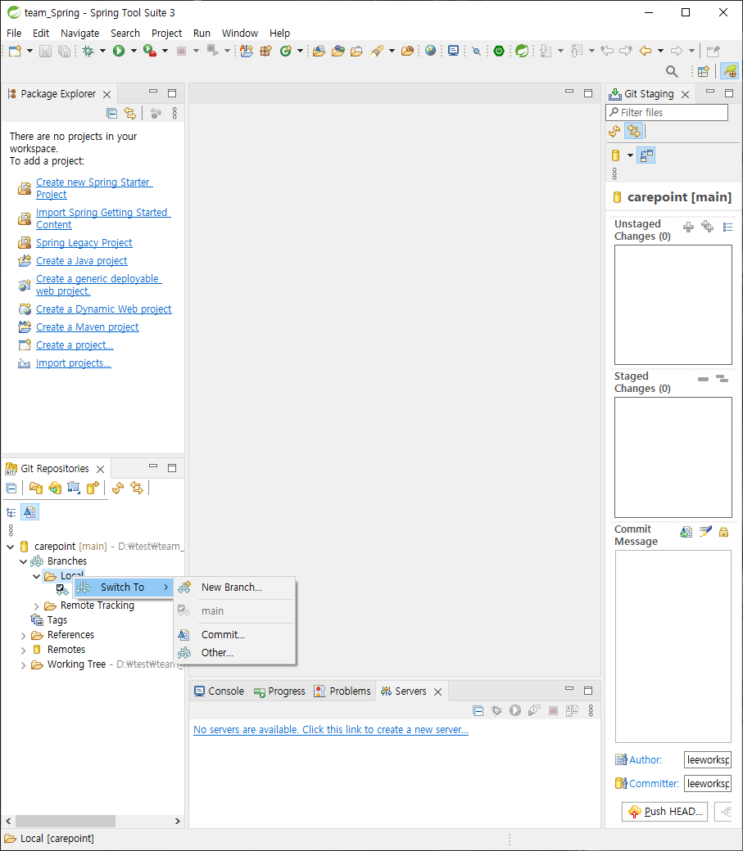
Task: Switch to the Console tab
Action: 220,691
